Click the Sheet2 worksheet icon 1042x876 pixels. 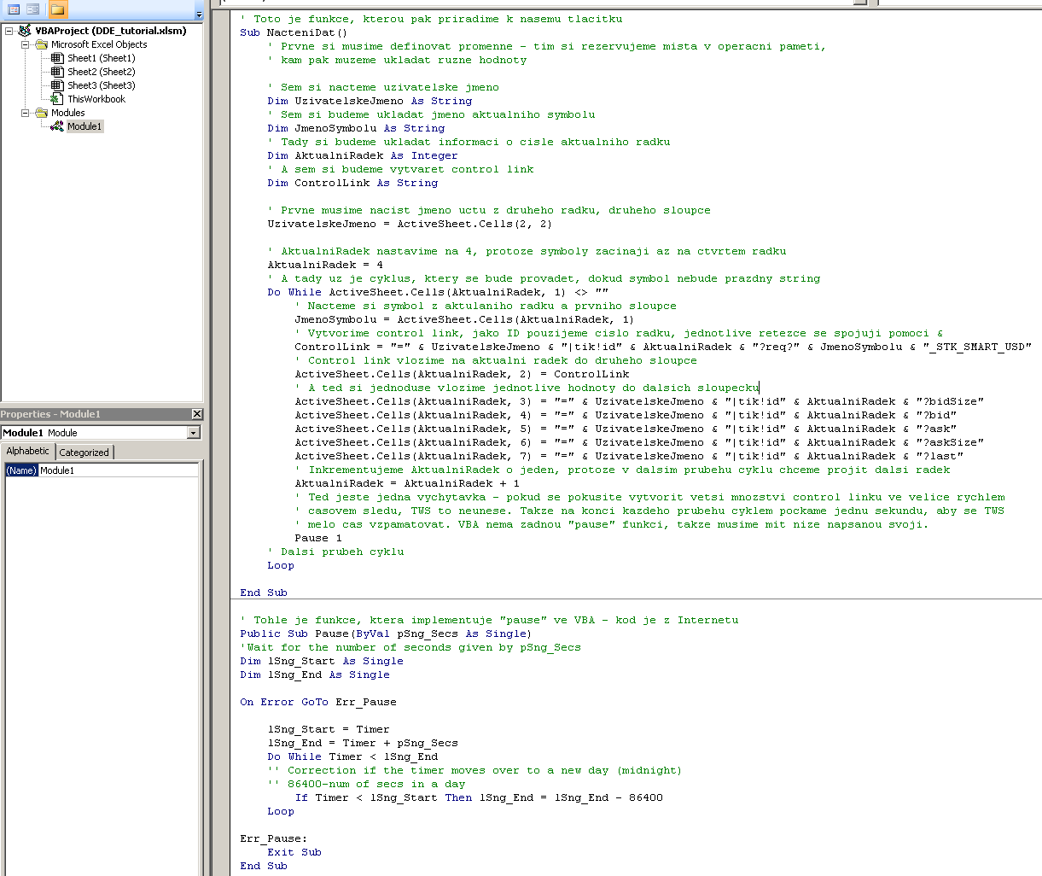pos(57,72)
